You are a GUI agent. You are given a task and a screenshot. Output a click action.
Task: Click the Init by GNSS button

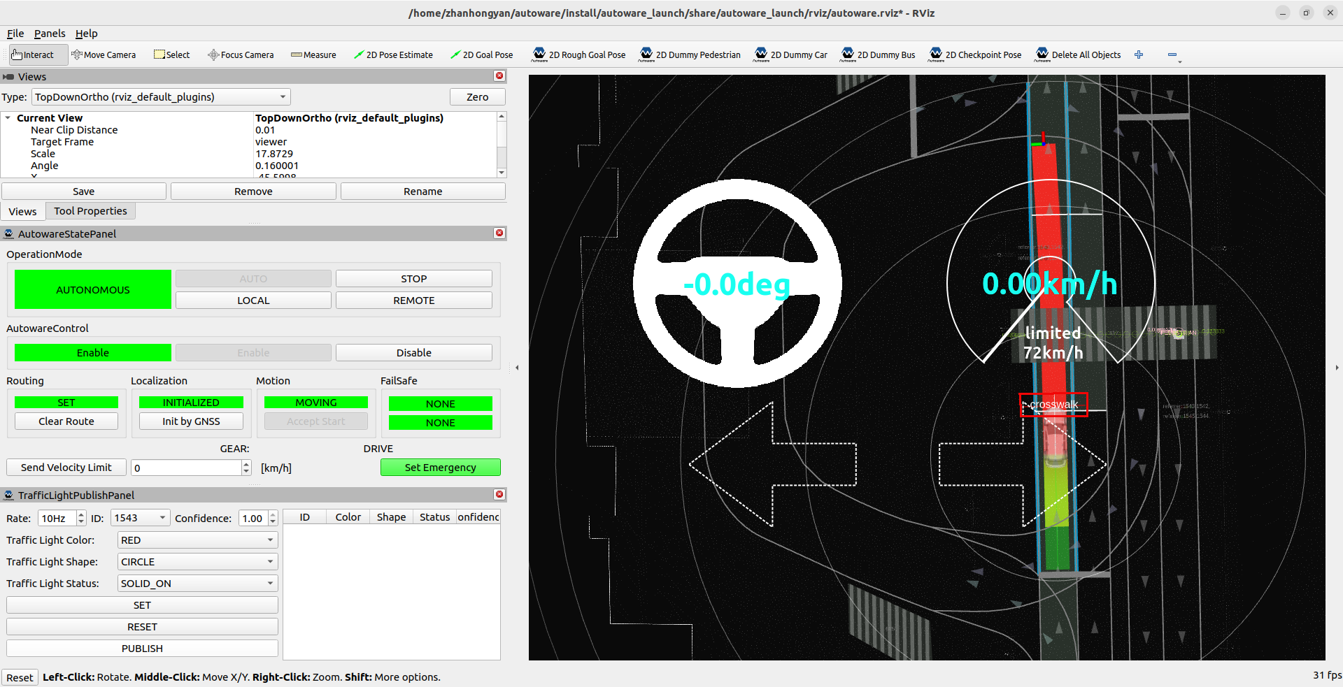191,421
